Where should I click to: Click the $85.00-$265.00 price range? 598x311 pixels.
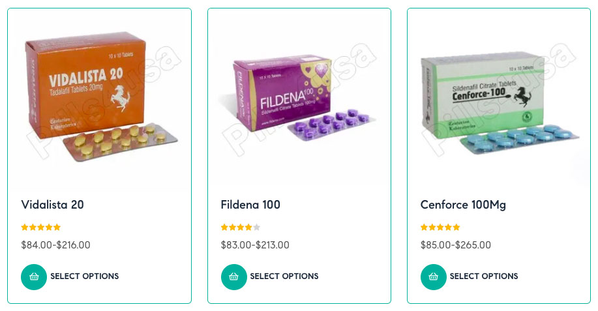click(x=456, y=245)
